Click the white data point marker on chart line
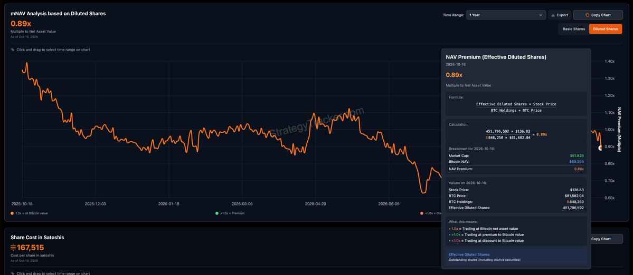Image resolution: width=633 pixels, height=275 pixels. (x=600, y=148)
